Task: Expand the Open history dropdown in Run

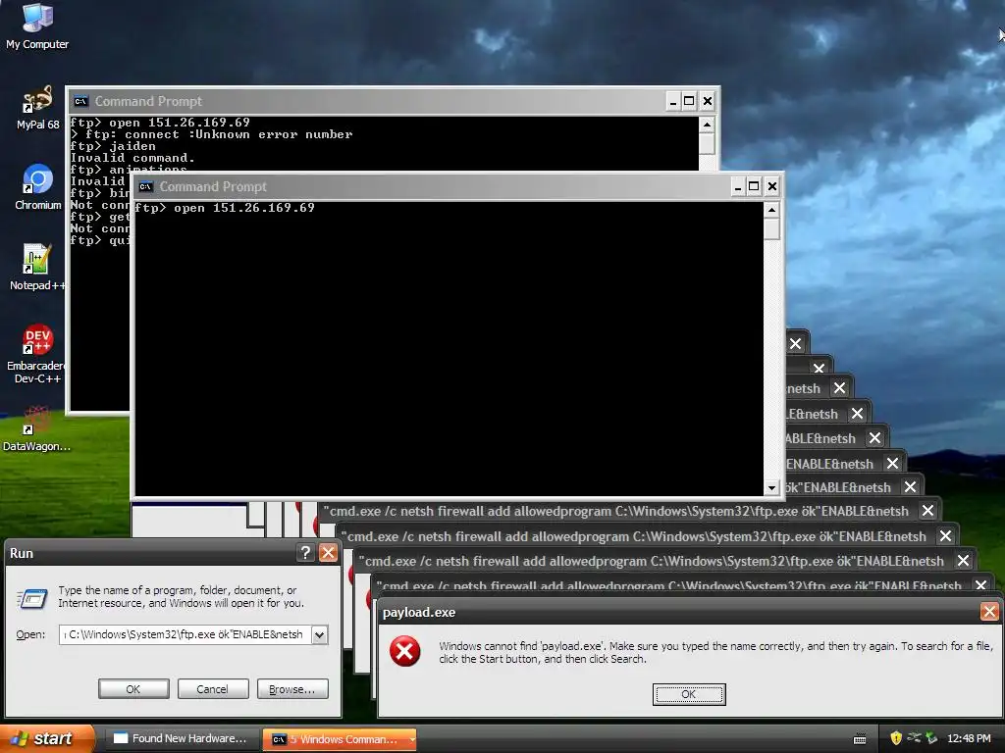Action: (x=319, y=634)
